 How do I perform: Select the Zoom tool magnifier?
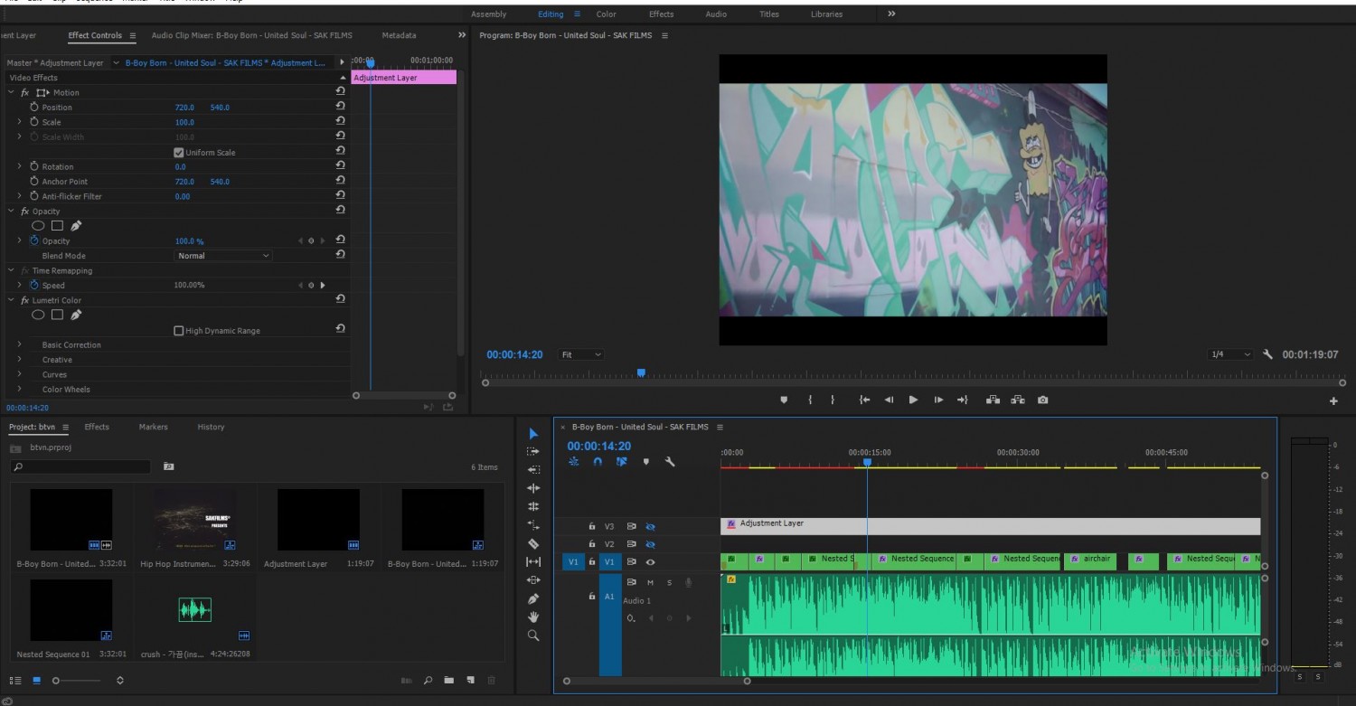(533, 635)
